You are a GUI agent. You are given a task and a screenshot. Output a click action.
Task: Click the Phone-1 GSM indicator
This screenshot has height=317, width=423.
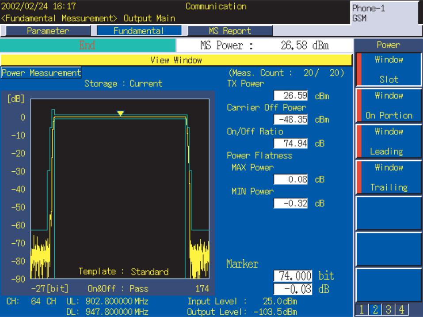point(384,13)
